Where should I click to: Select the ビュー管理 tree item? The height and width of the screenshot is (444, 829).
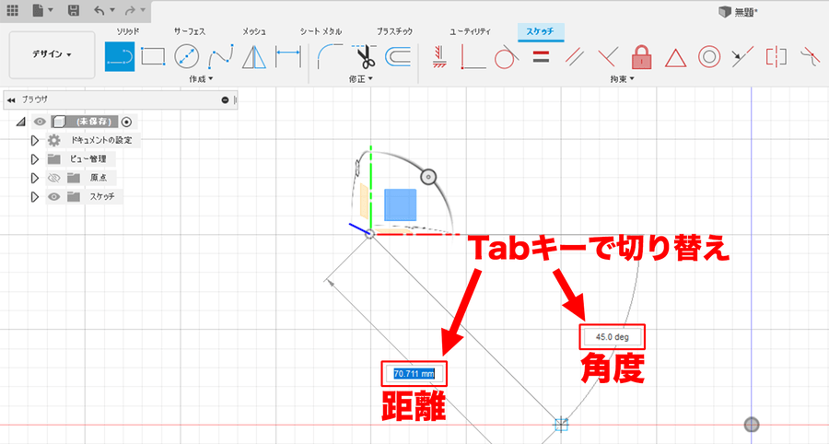pyautogui.click(x=88, y=158)
